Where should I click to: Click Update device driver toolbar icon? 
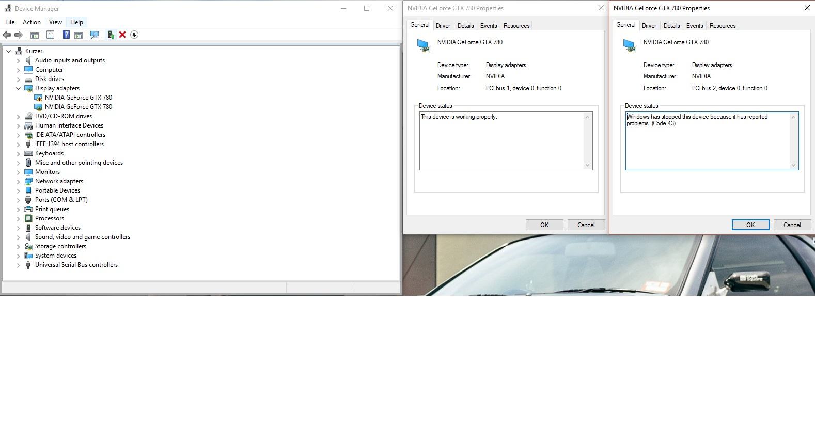pos(111,35)
